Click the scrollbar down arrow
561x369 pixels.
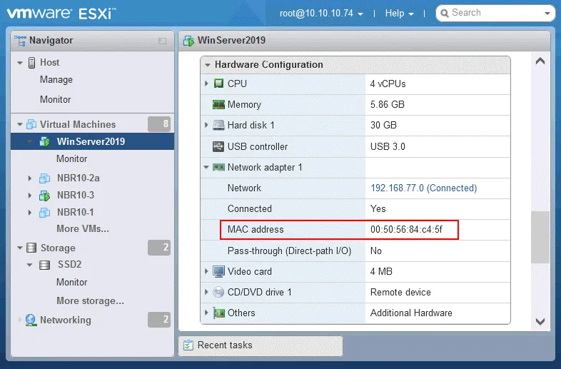(x=540, y=322)
